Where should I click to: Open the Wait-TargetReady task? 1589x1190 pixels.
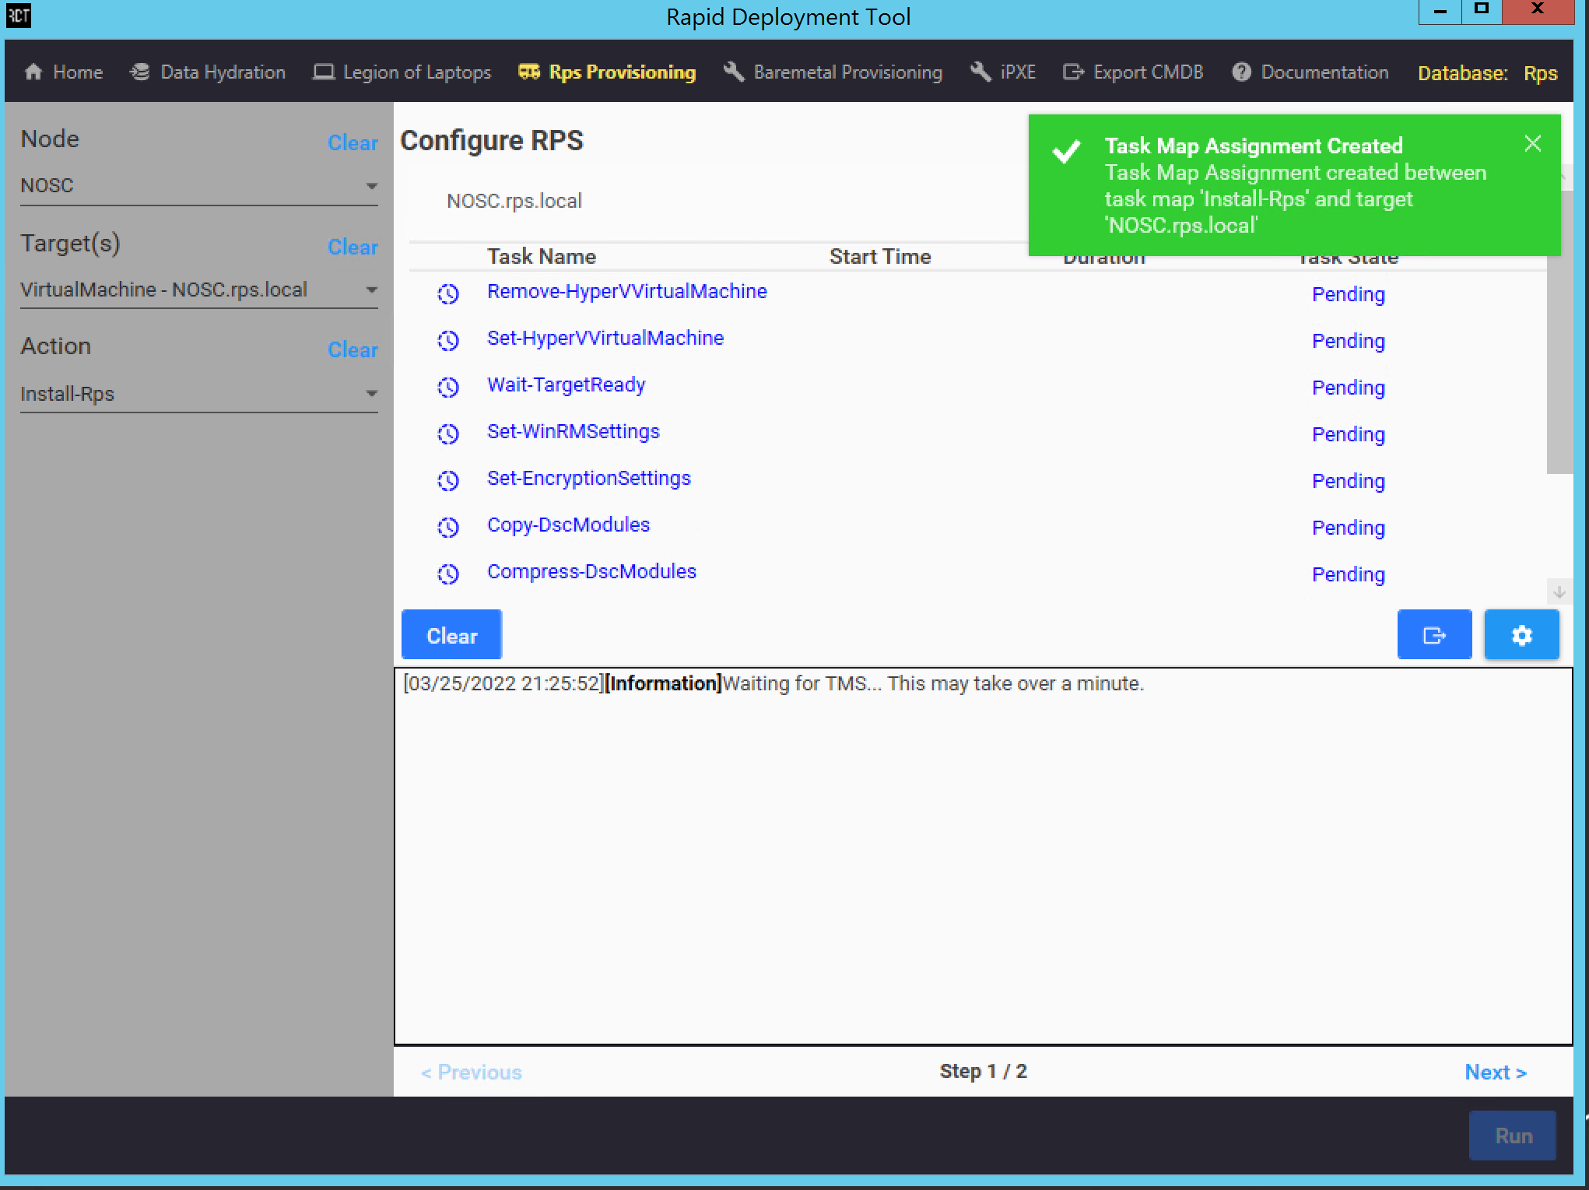coord(566,384)
